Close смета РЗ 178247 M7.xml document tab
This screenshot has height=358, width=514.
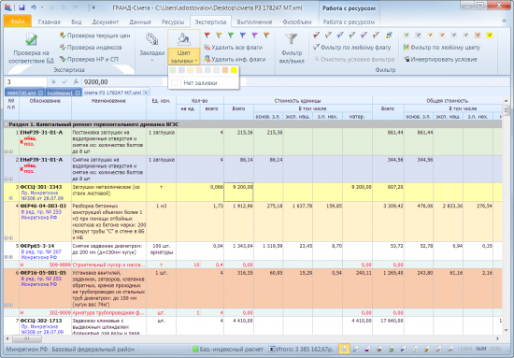pyautogui.click(x=146, y=93)
